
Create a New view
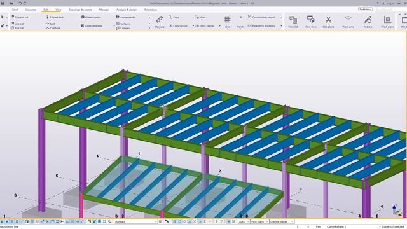(x=311, y=22)
